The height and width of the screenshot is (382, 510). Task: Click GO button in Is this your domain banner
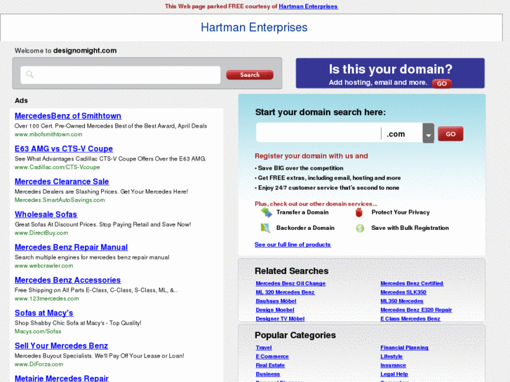(x=442, y=83)
